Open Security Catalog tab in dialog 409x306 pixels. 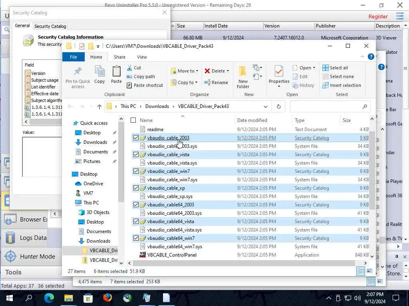50,26
